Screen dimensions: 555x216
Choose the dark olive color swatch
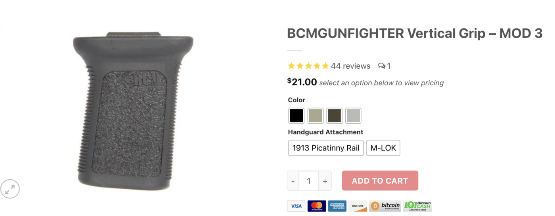coord(335,116)
